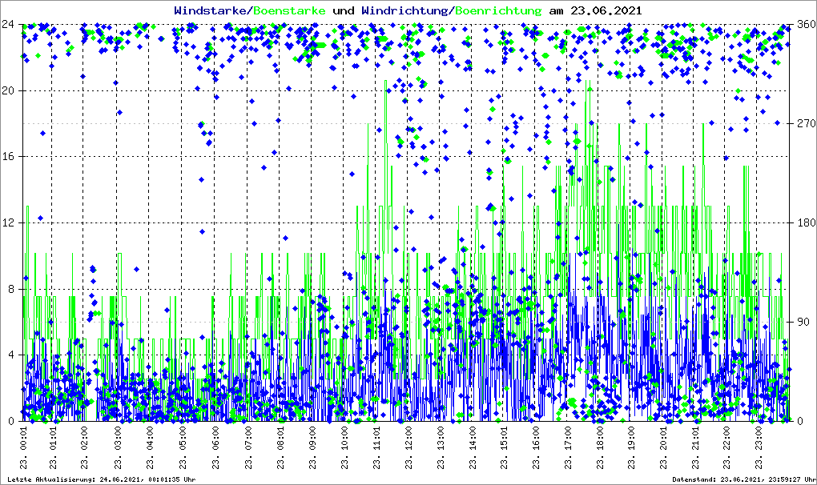
Task: Click the '270' label on right axis
Action: pyautogui.click(x=803, y=123)
